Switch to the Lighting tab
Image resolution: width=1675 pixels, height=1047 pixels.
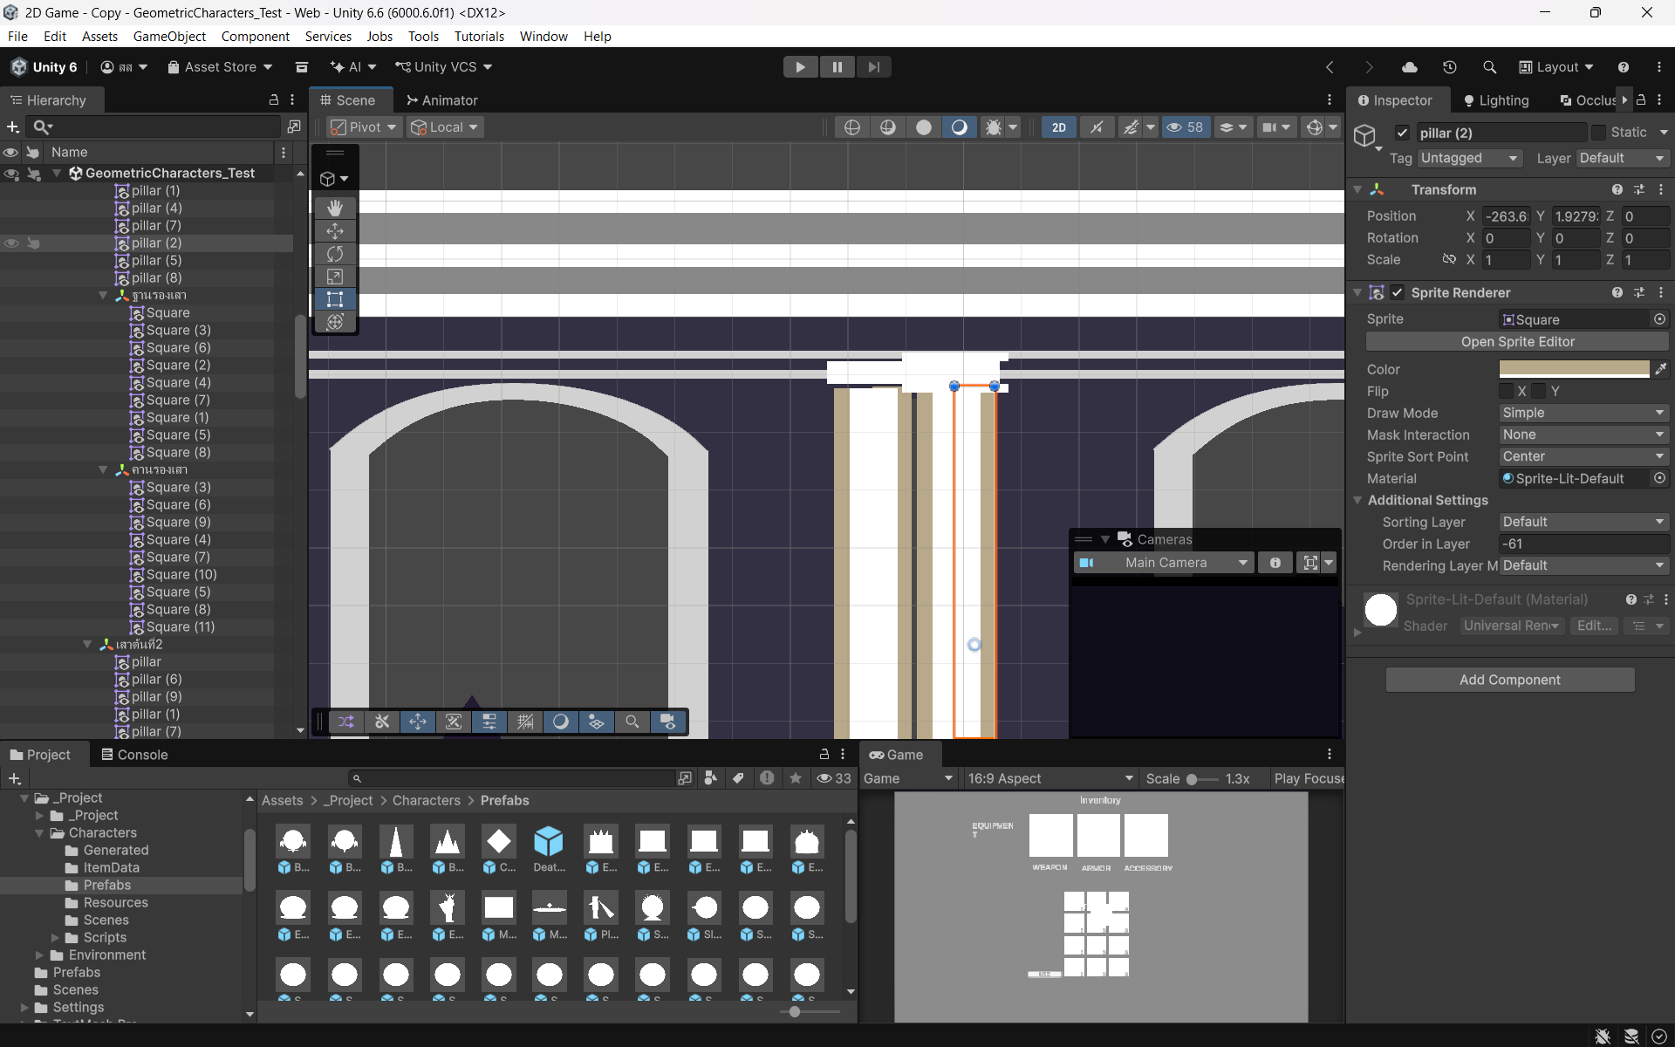coord(1496,100)
